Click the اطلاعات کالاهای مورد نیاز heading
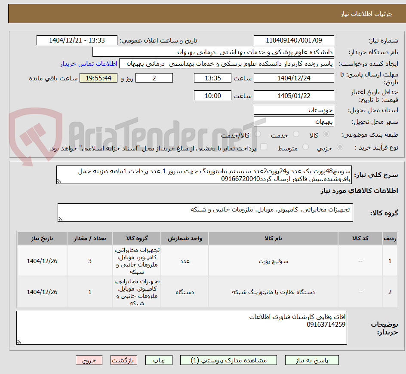 [359, 191]
